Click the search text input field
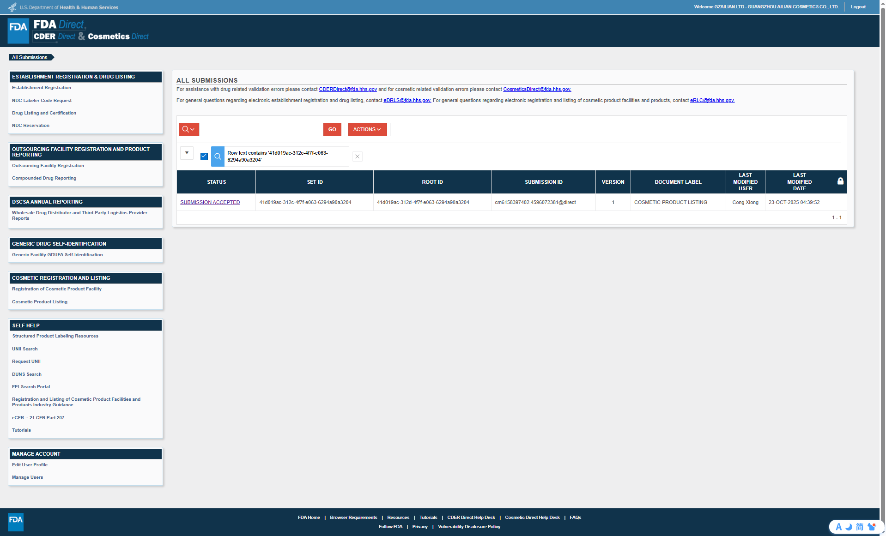The width and height of the screenshot is (886, 536). 261,130
